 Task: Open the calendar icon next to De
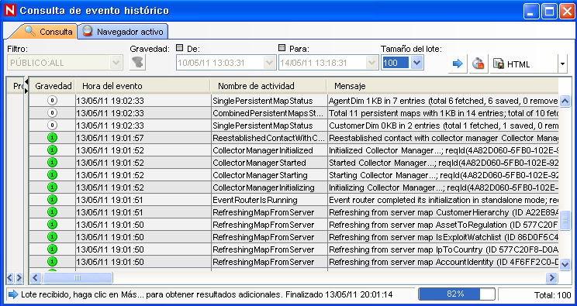[180, 48]
